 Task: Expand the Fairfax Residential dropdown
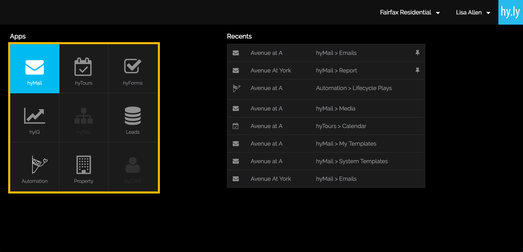click(x=410, y=12)
